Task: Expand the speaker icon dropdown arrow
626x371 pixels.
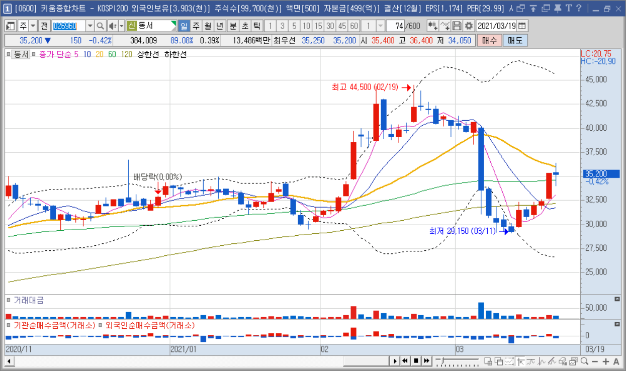Action: point(122,26)
